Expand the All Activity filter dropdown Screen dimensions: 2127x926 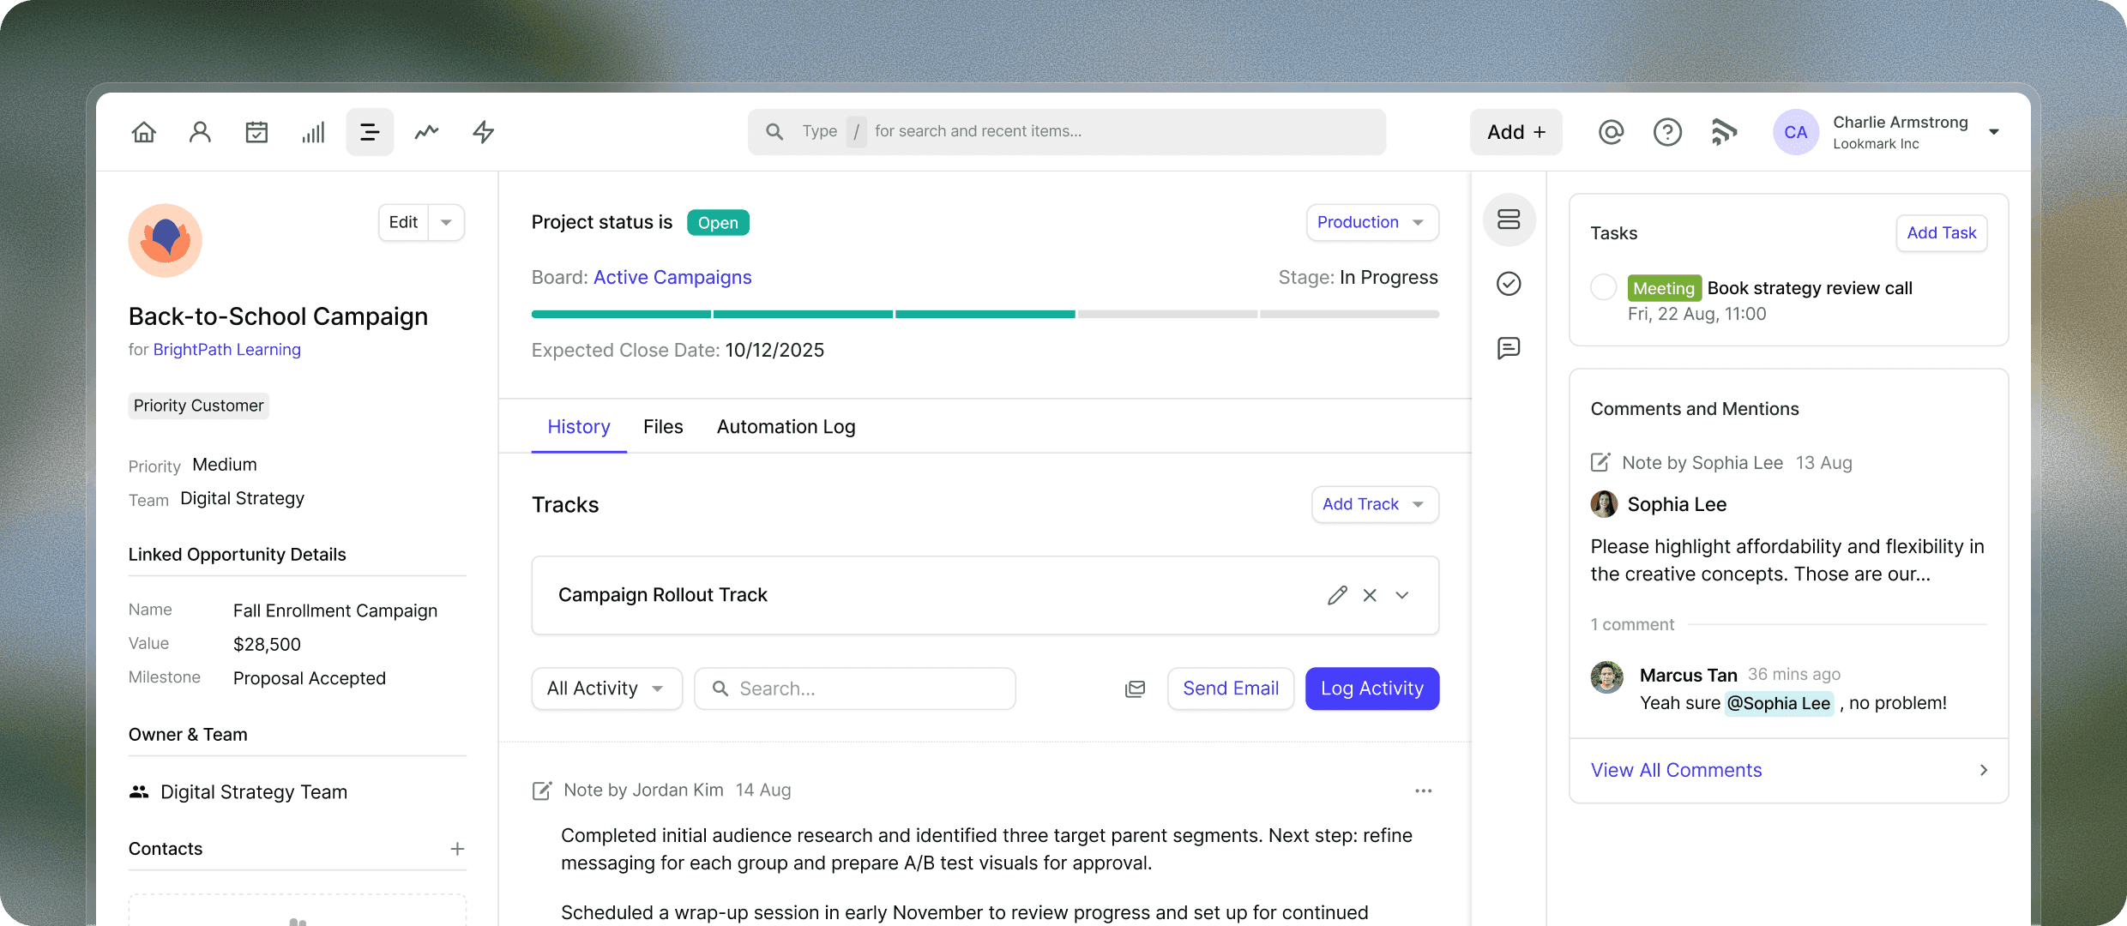point(606,688)
